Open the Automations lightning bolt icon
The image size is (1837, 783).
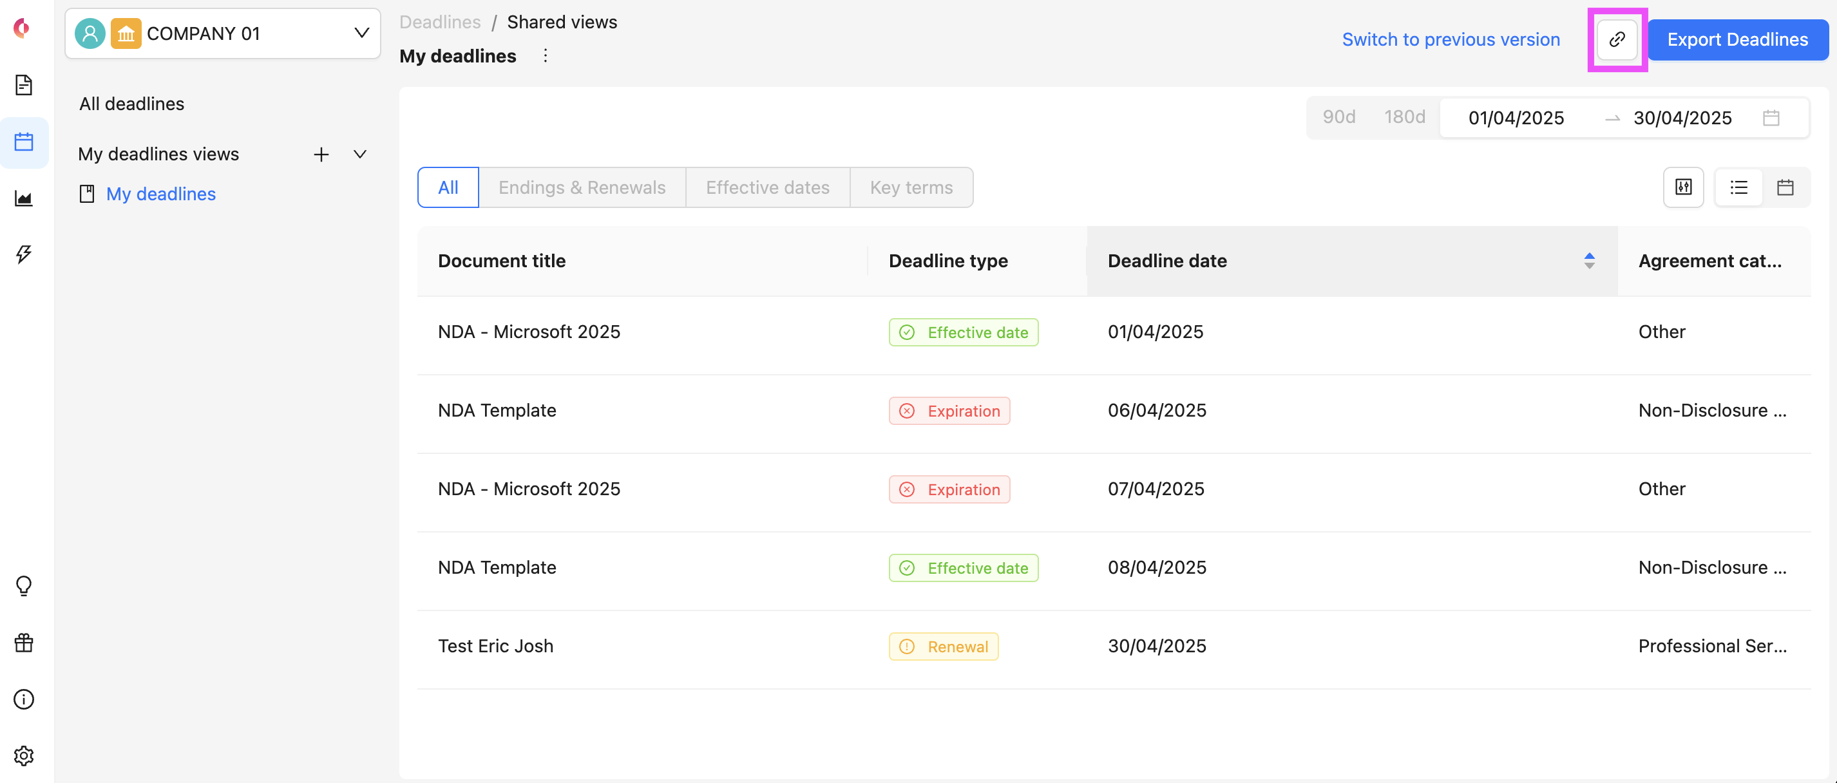[24, 254]
